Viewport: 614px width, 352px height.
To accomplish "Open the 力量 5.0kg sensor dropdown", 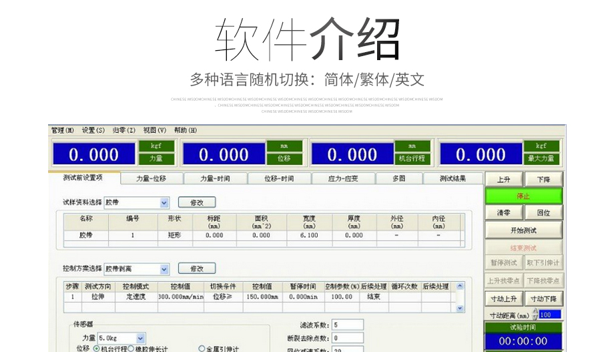I will point(140,339).
